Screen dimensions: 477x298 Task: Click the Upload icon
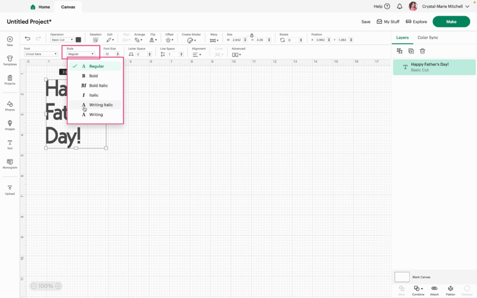tap(10, 190)
